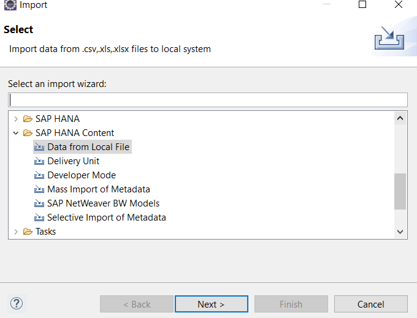Select the SAP HANA Content folder label
Viewport: 417px width, 318px height.
point(75,132)
